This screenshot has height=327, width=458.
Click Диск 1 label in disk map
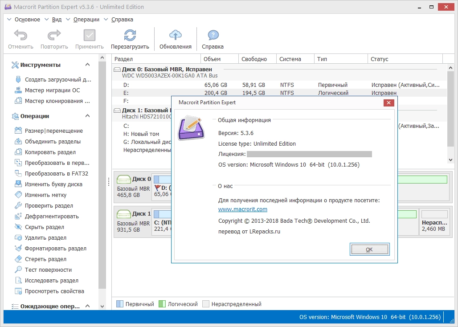coord(141,214)
